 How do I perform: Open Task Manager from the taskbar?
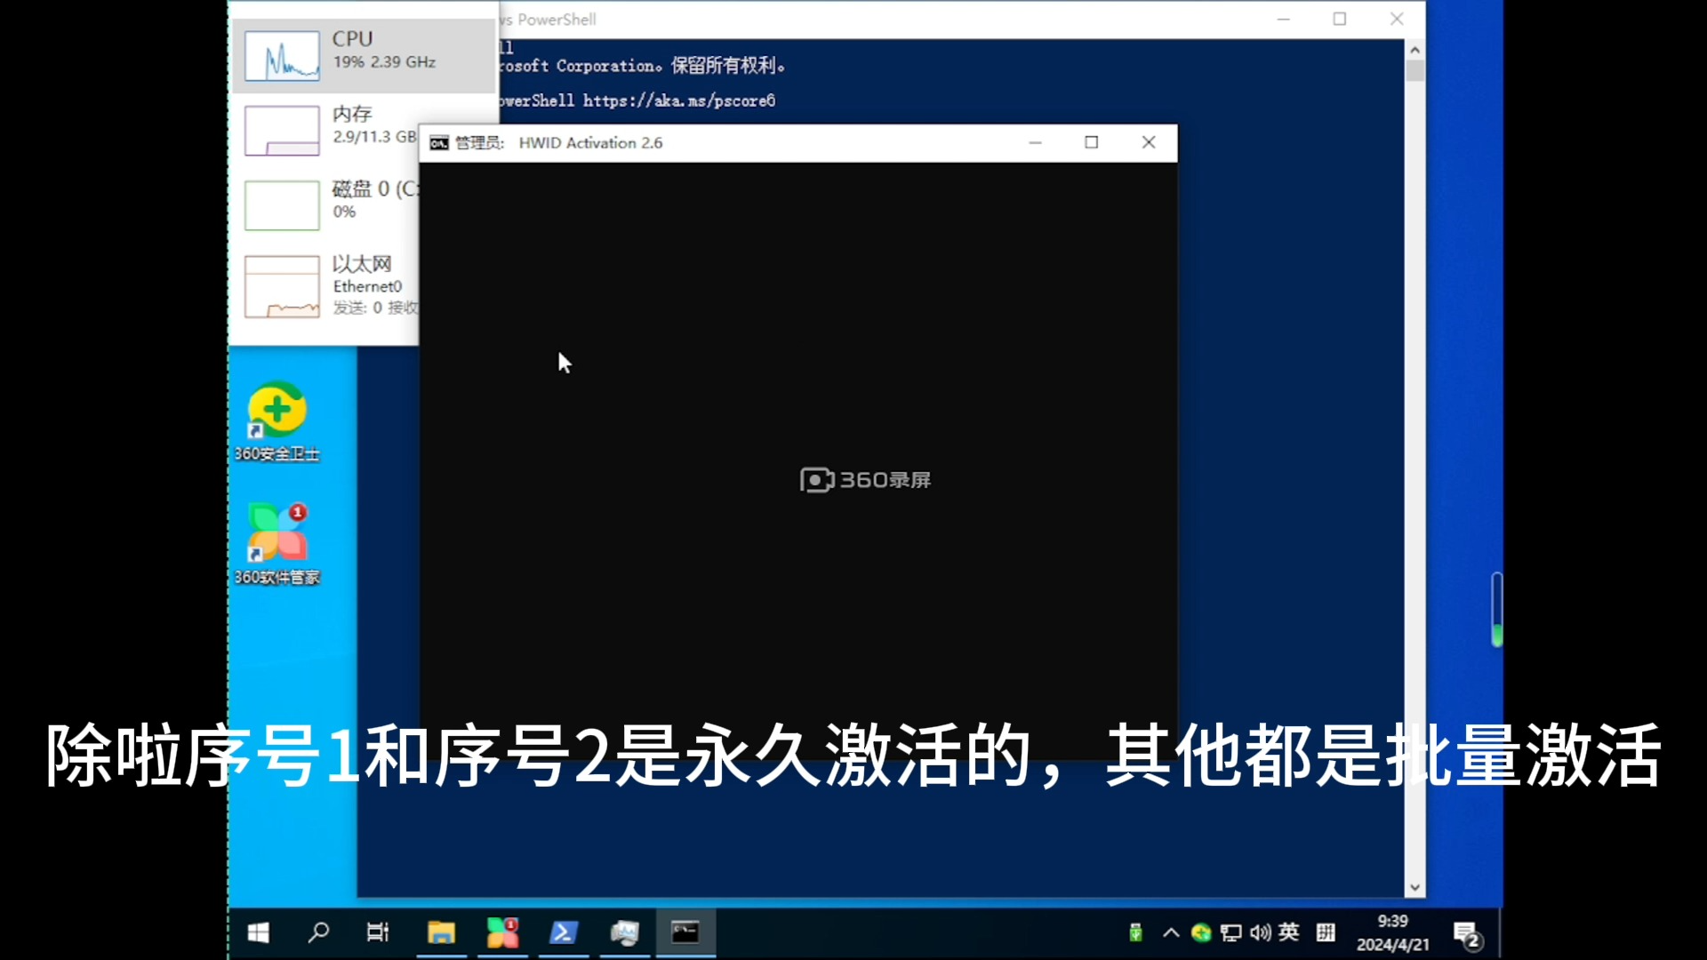tap(625, 932)
